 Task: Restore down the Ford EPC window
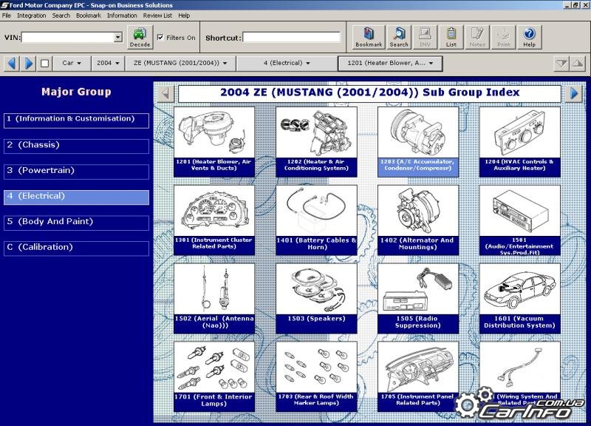(x=575, y=5)
